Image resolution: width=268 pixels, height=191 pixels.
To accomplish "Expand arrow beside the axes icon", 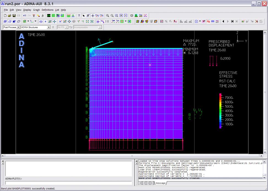I will pyautogui.click(x=35, y=21).
